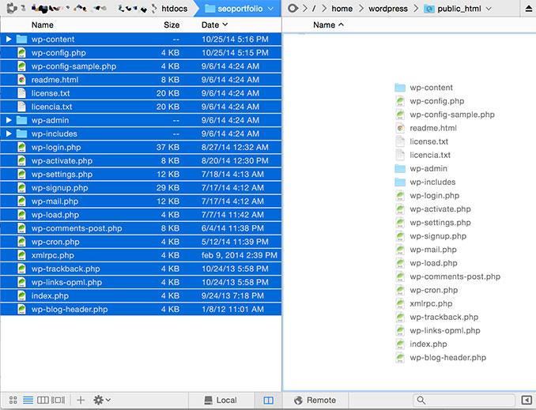Screen dimensions: 536x410
Task: Click the plus add button
Action: coord(81,400)
